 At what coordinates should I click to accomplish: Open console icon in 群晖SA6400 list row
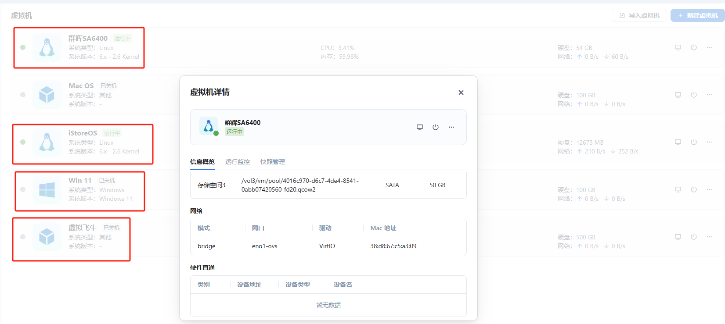tap(678, 47)
